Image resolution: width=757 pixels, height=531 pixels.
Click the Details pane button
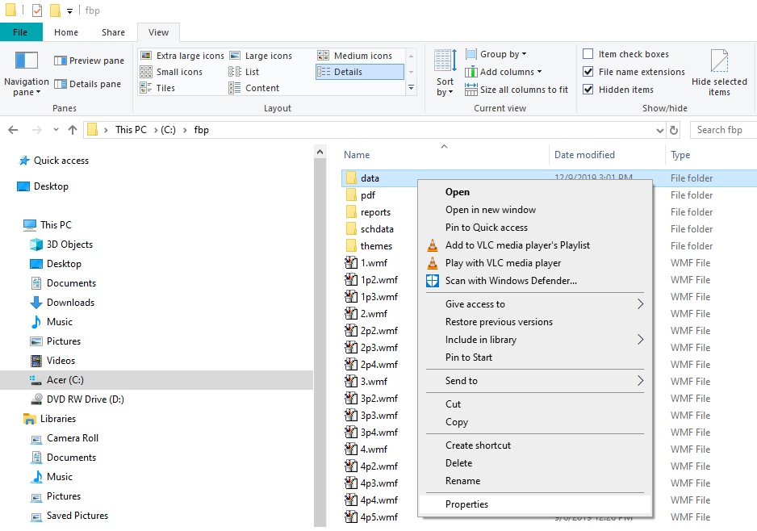[88, 84]
